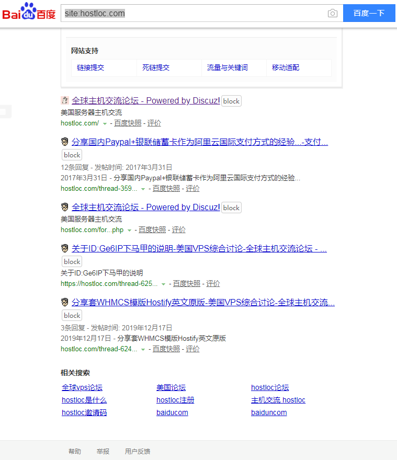Open 百度快照 for thread-624 result
The width and height of the screenshot is (397, 460).
[166, 349]
